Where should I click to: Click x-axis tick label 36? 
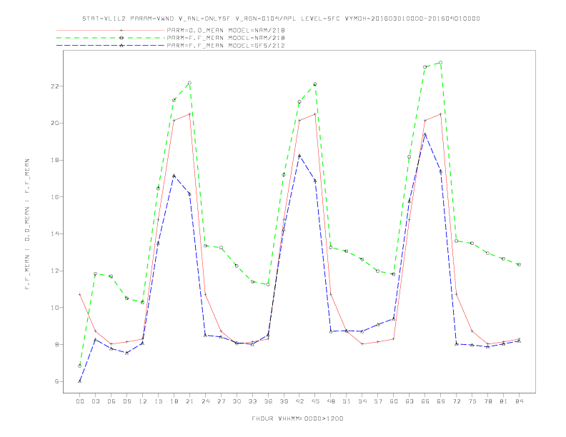[x=268, y=401]
